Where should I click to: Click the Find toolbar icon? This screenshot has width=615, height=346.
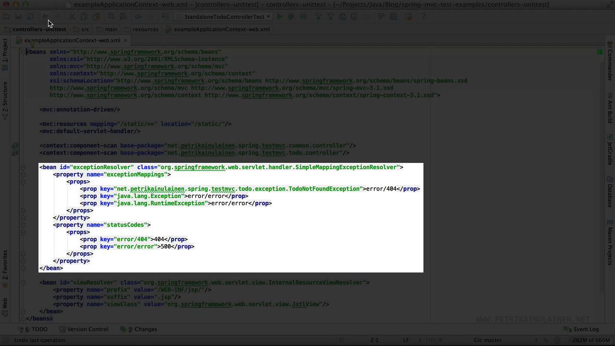pos(111,16)
